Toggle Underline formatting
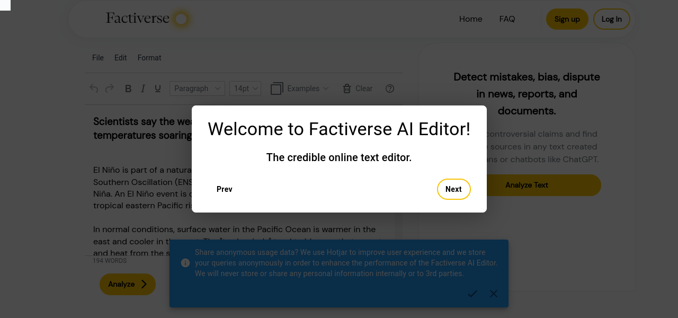Screen dimensions: 678x318 point(158,89)
